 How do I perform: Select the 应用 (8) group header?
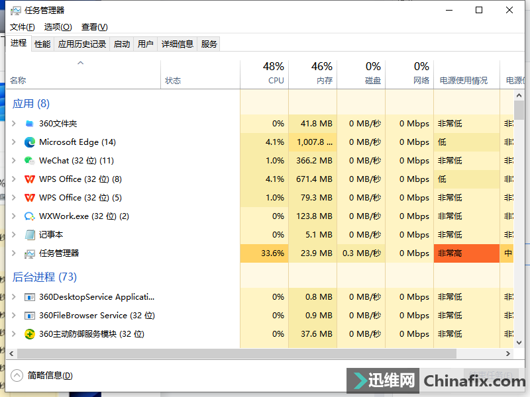(31, 104)
